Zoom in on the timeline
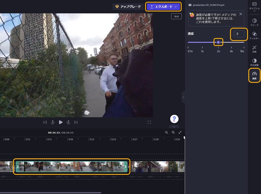 coord(173,132)
